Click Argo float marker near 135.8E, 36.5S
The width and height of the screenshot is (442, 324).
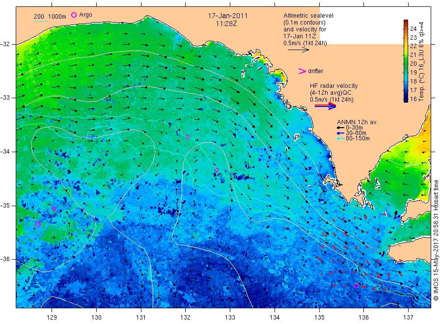click(x=356, y=286)
